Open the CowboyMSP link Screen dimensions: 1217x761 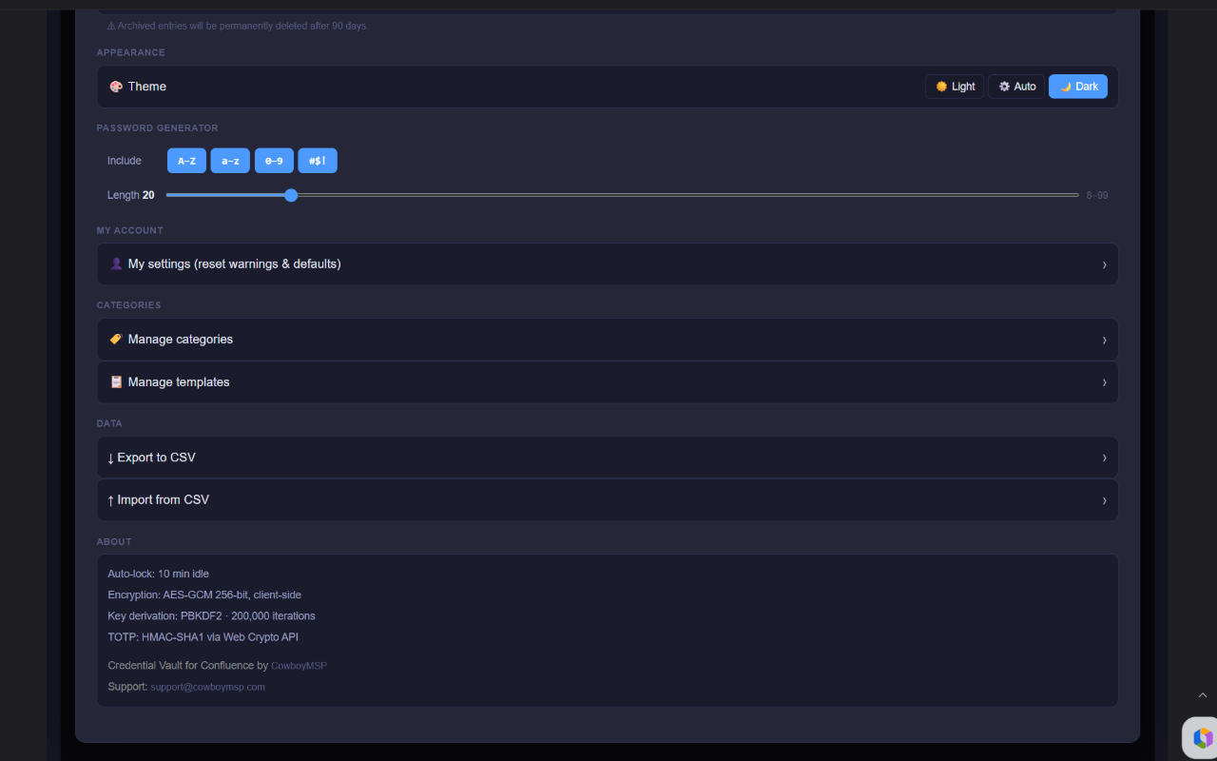(299, 666)
